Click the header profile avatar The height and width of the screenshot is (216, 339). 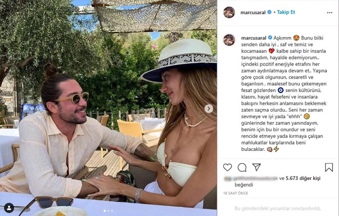tap(229, 12)
